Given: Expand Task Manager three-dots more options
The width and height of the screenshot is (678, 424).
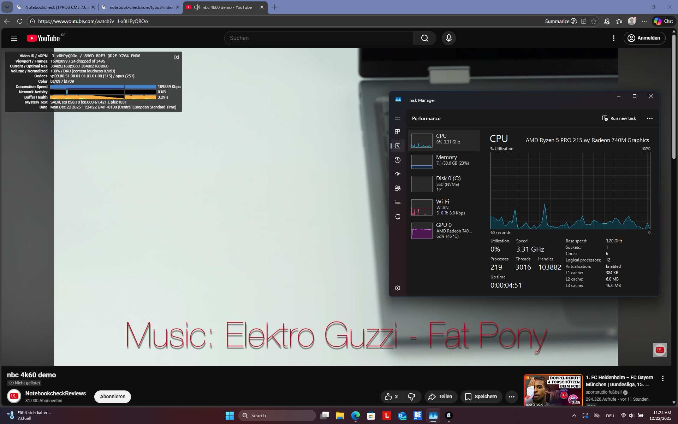Looking at the screenshot, I should pos(649,118).
